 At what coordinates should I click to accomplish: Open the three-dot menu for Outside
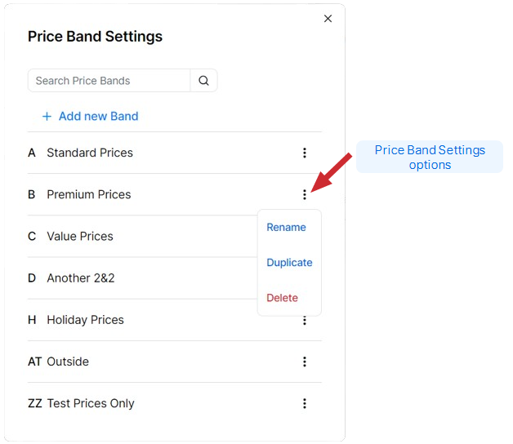pos(305,362)
